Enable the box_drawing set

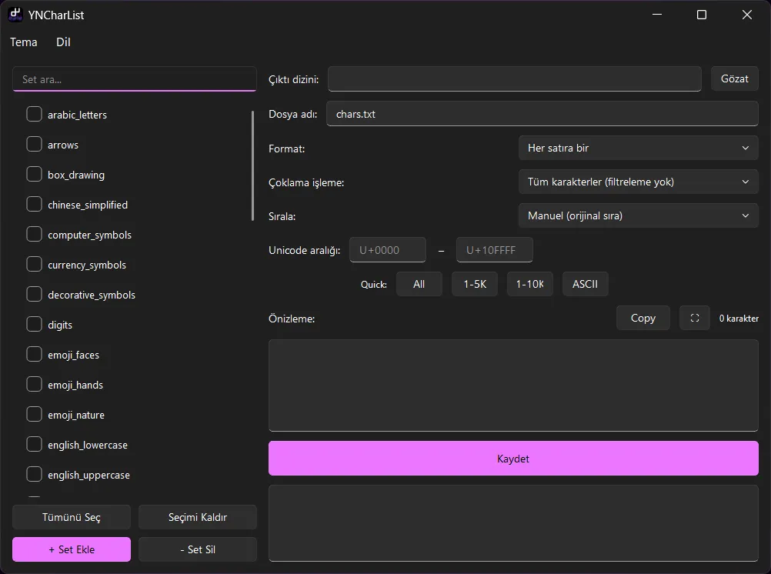click(34, 174)
